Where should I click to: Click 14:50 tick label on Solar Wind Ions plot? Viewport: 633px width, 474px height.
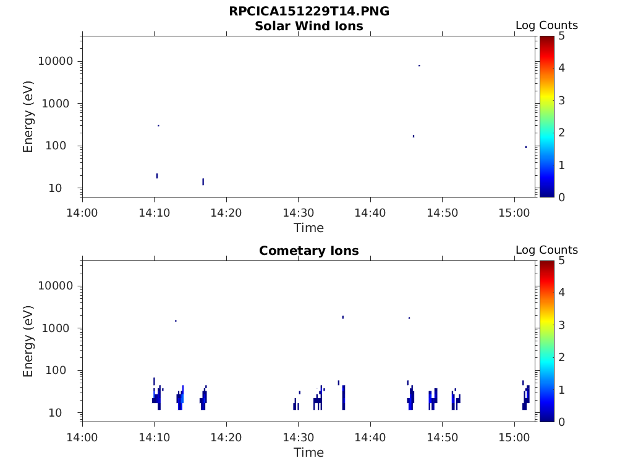(443, 213)
